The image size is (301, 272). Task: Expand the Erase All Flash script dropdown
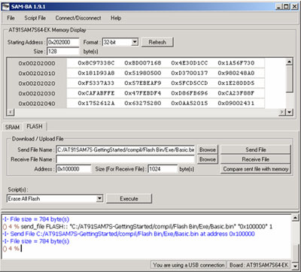click(x=99, y=198)
